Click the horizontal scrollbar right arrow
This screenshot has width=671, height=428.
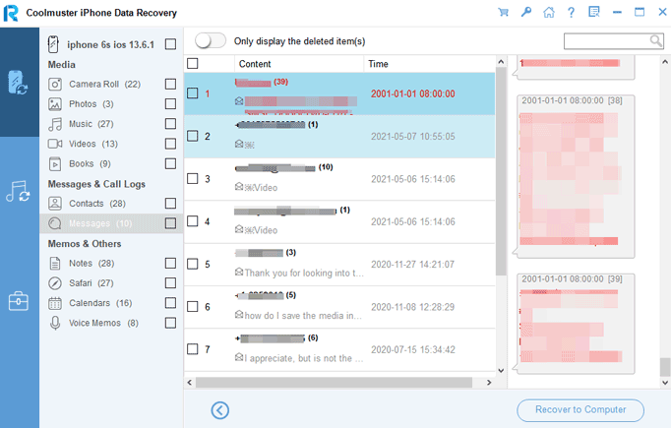click(489, 382)
